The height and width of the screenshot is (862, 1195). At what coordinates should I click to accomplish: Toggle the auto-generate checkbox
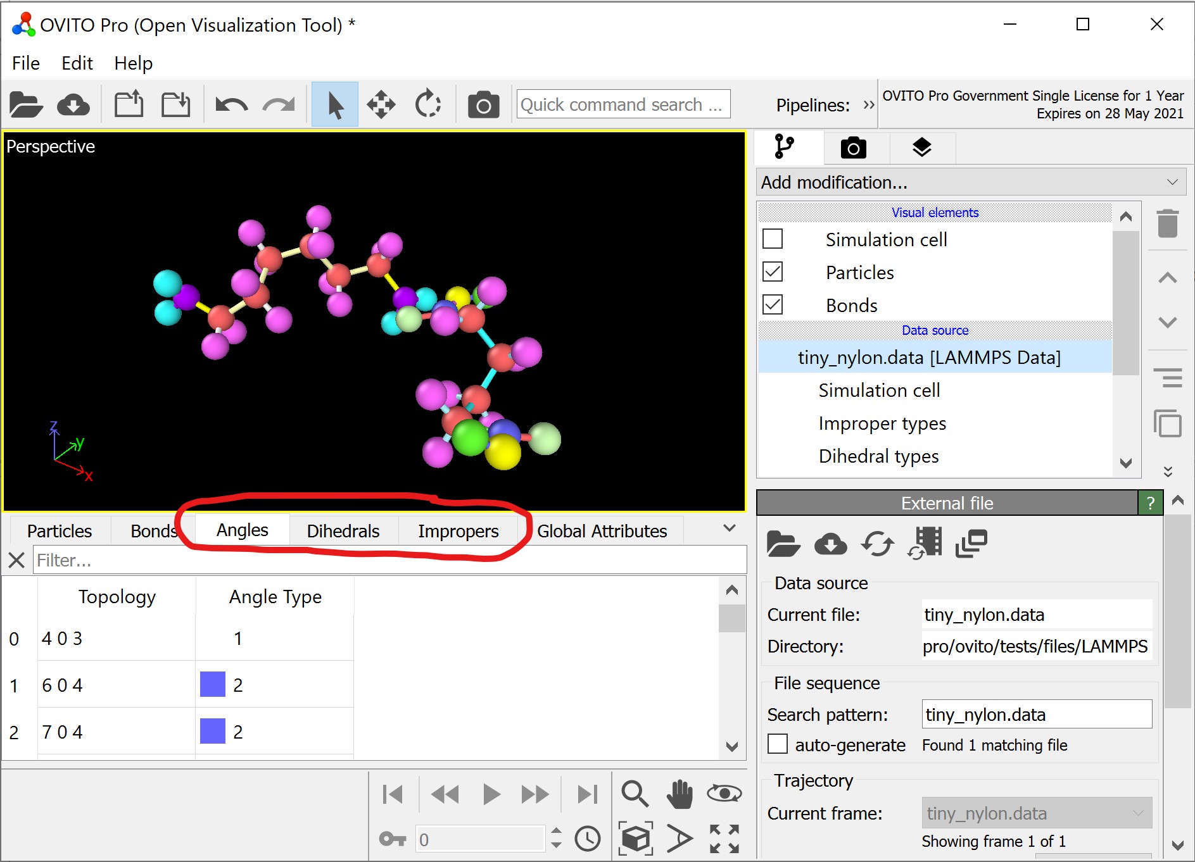click(x=778, y=744)
